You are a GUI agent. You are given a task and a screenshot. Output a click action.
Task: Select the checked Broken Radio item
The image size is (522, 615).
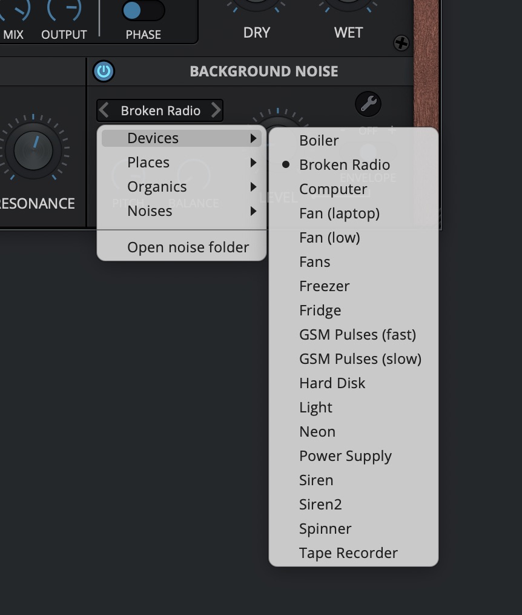tap(344, 165)
